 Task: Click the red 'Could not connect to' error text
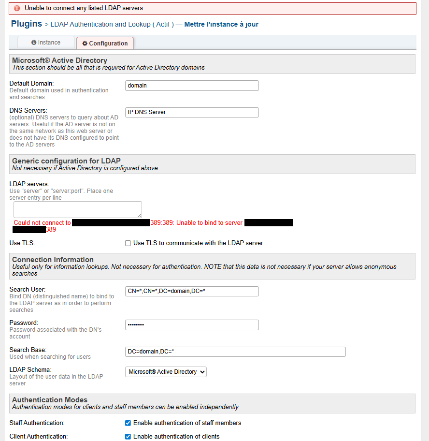(42, 223)
